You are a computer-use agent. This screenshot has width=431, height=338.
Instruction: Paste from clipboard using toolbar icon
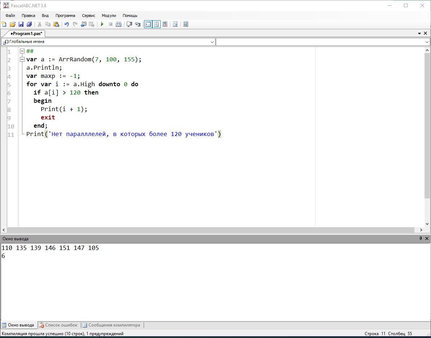pyautogui.click(x=56, y=24)
